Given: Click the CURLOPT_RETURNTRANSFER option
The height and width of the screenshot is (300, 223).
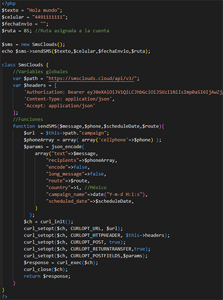Looking at the screenshot, I should pos(101,249).
